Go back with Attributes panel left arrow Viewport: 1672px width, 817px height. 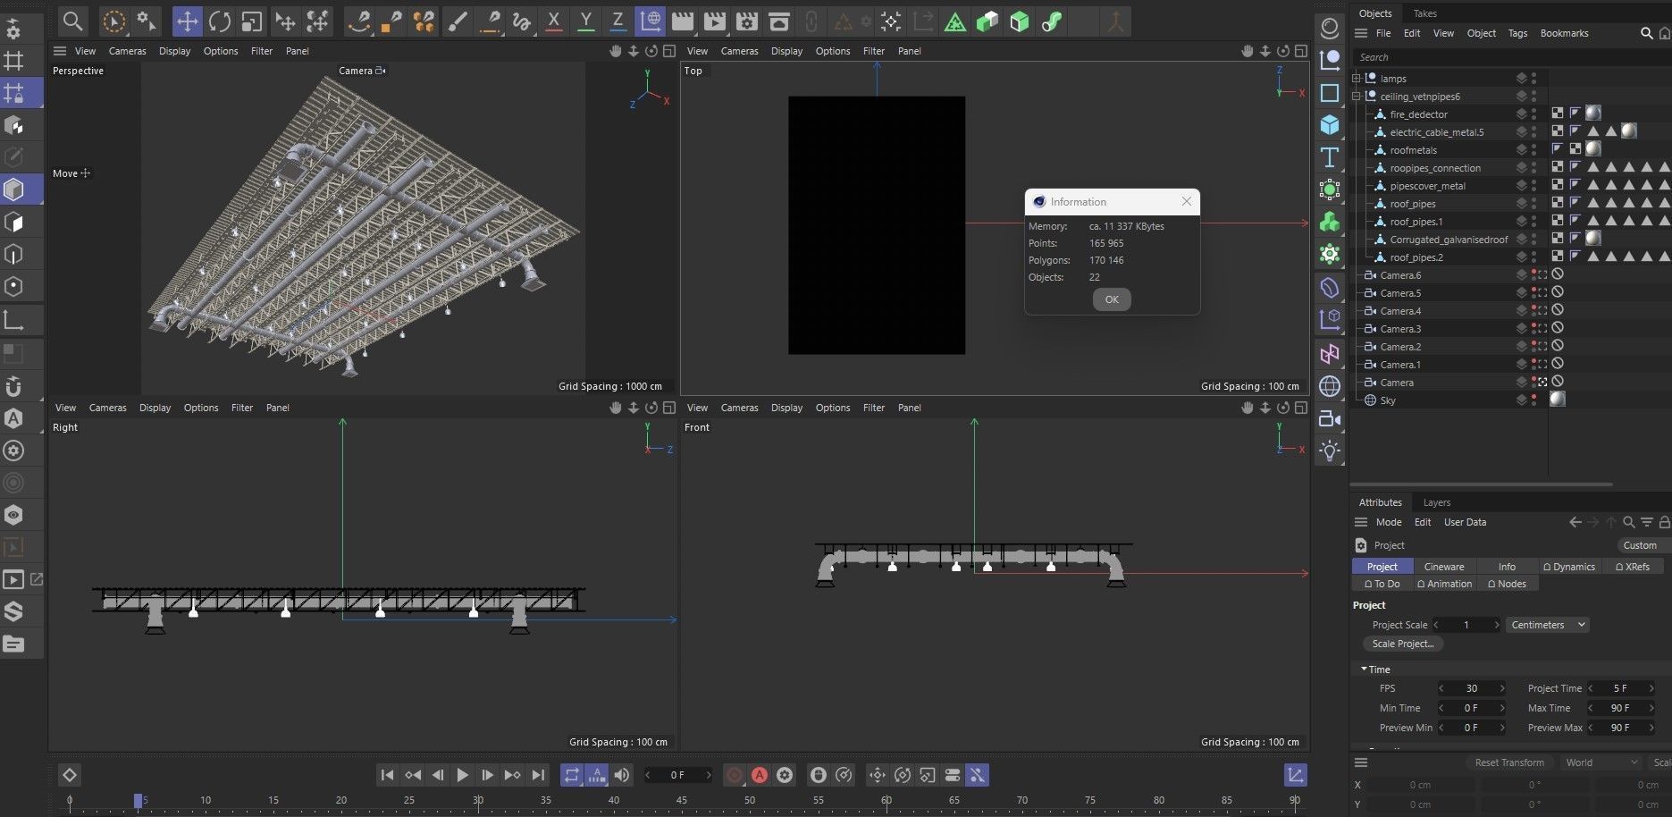tap(1575, 522)
